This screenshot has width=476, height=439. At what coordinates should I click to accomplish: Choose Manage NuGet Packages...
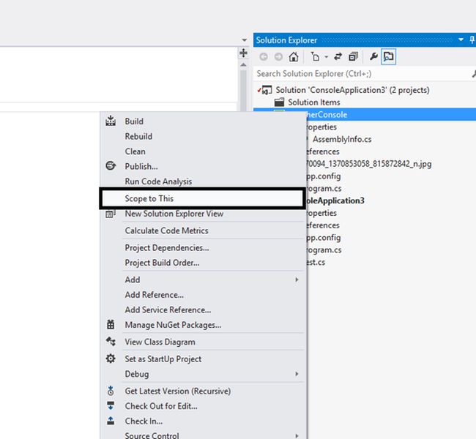coord(203,325)
